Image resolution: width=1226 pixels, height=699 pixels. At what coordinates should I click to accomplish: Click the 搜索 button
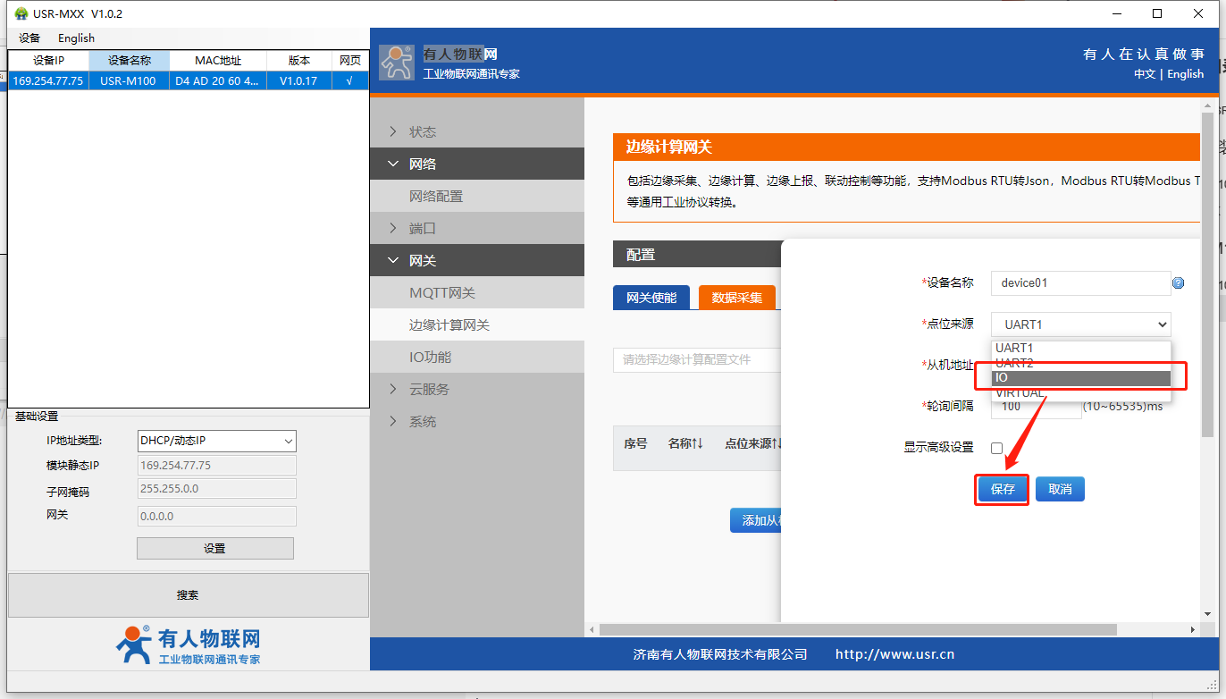point(188,595)
